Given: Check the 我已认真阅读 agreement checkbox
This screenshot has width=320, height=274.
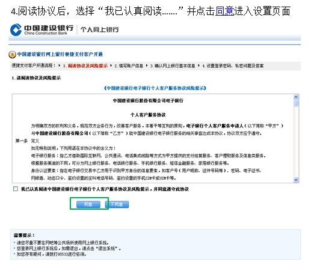Looking at the screenshot, I should click(16, 189).
